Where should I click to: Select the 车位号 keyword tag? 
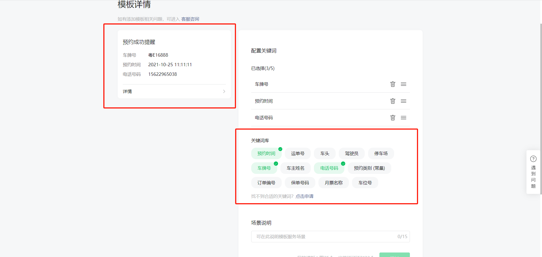[x=365, y=183]
